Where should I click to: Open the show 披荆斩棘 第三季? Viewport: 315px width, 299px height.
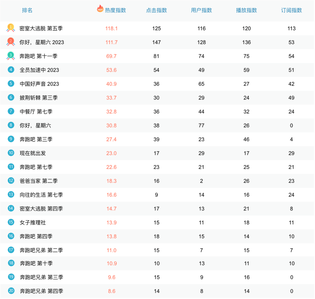(x=38, y=98)
